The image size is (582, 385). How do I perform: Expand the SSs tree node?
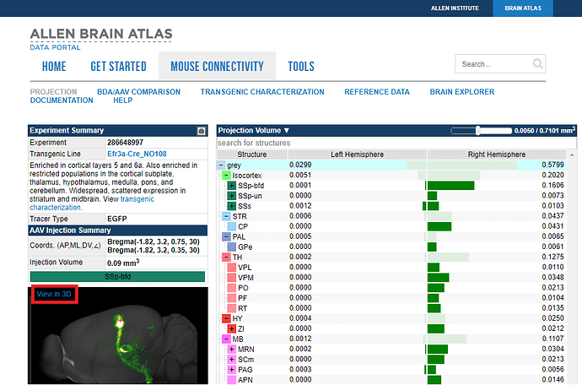pyautogui.click(x=232, y=206)
